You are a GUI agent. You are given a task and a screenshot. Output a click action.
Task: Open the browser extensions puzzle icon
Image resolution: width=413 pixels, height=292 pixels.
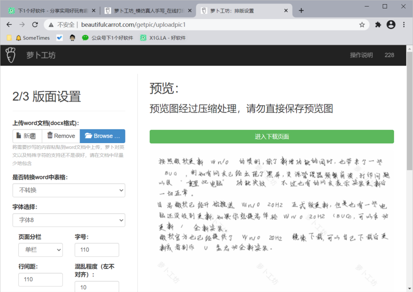tap(378, 24)
